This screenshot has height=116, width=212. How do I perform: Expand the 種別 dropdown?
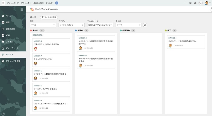[x=43, y=25]
